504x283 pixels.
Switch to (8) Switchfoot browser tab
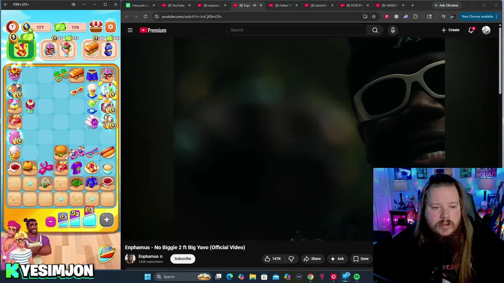pos(319,6)
